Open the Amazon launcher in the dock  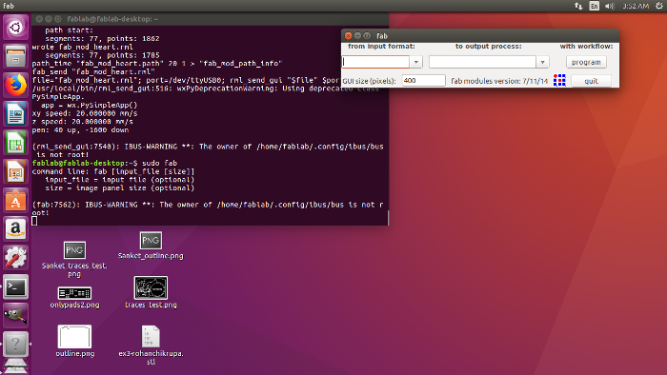click(x=16, y=229)
